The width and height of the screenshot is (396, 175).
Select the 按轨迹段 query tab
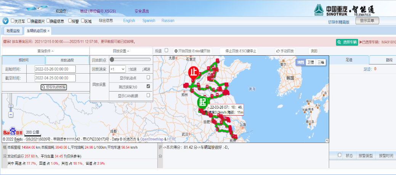click(67, 60)
